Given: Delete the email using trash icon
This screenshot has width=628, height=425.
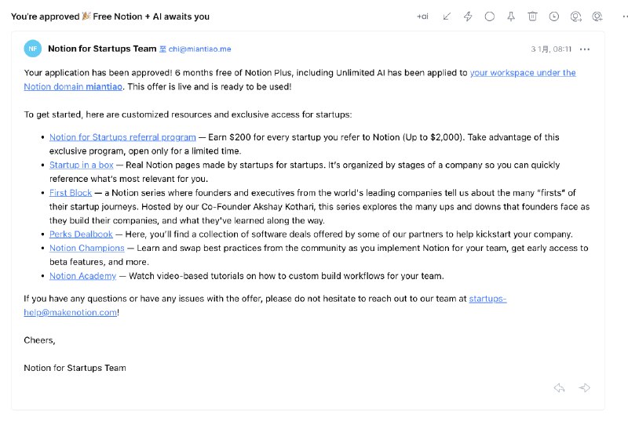Looking at the screenshot, I should pyautogui.click(x=532, y=16).
